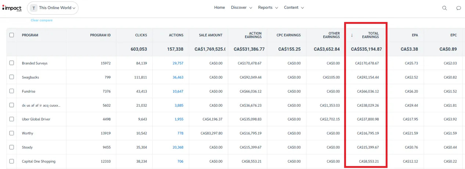Check the Steady row checkbox
The width and height of the screenshot is (465, 169).
click(12, 147)
